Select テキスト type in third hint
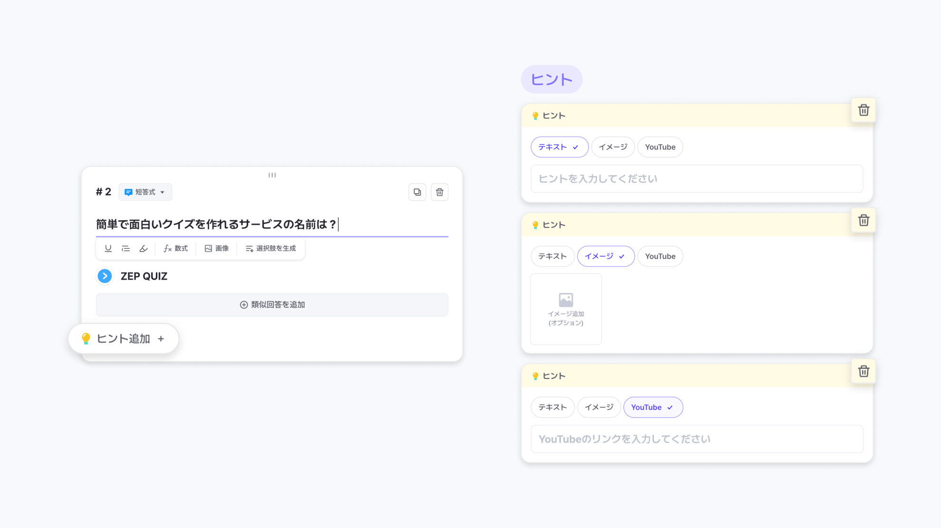This screenshot has width=941, height=528. tap(552, 407)
